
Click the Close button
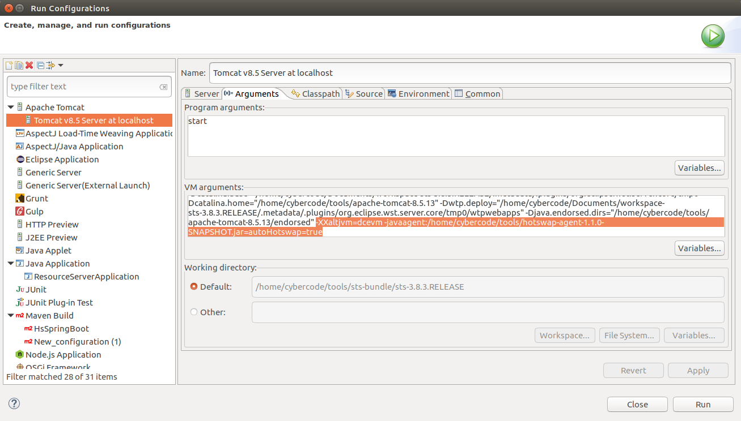637,405
